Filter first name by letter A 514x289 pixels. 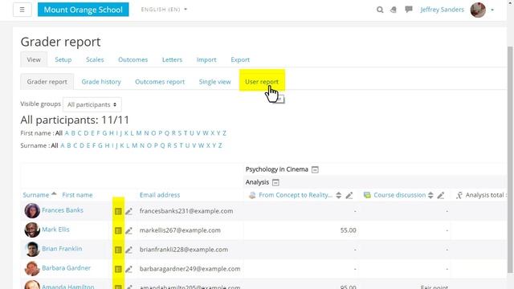67,133
